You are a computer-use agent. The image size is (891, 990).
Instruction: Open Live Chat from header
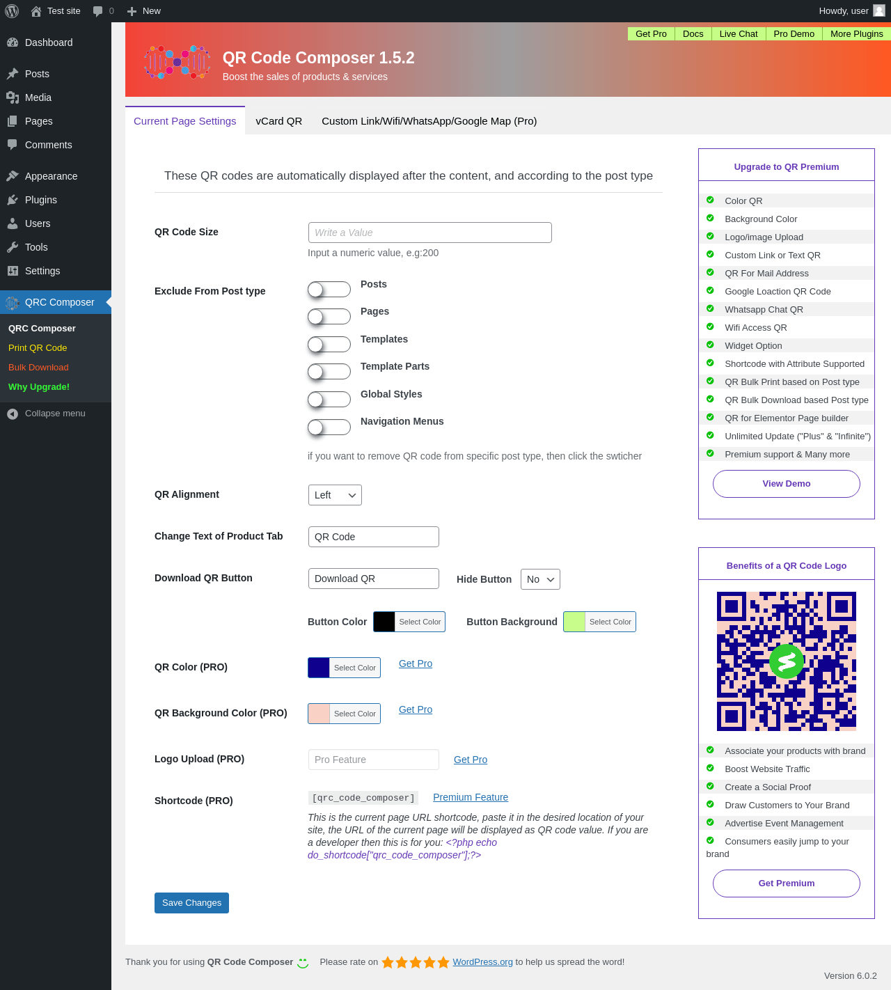pos(739,33)
